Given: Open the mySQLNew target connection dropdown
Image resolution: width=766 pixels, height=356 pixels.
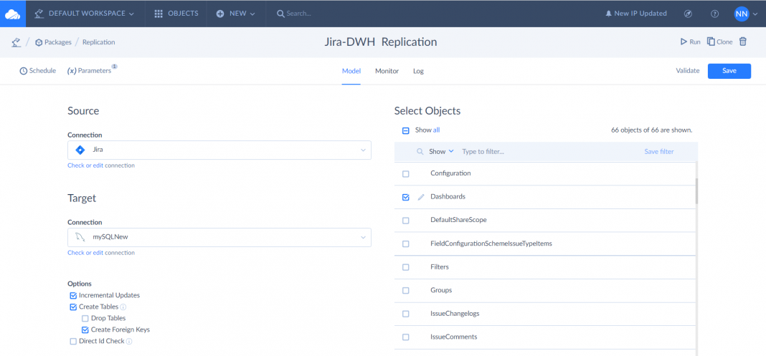Looking at the screenshot, I should [363, 238].
